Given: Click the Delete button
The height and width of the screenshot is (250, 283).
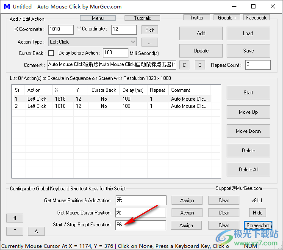Looking at the screenshot, I should [248, 151].
